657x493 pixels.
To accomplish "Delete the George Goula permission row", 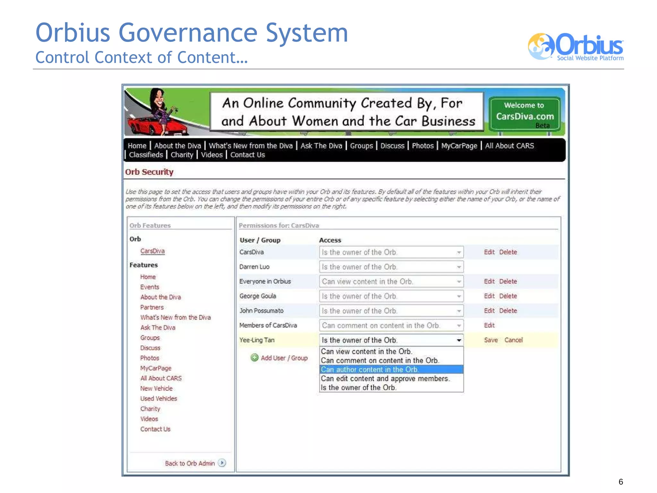I will (x=508, y=296).
